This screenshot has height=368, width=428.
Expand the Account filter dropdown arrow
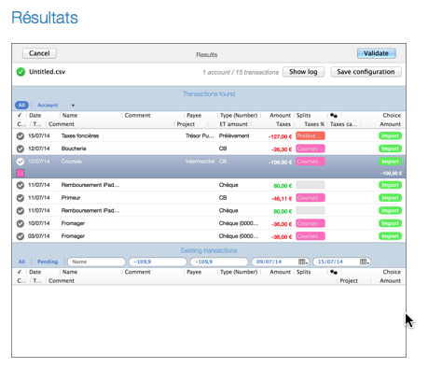[x=73, y=106]
